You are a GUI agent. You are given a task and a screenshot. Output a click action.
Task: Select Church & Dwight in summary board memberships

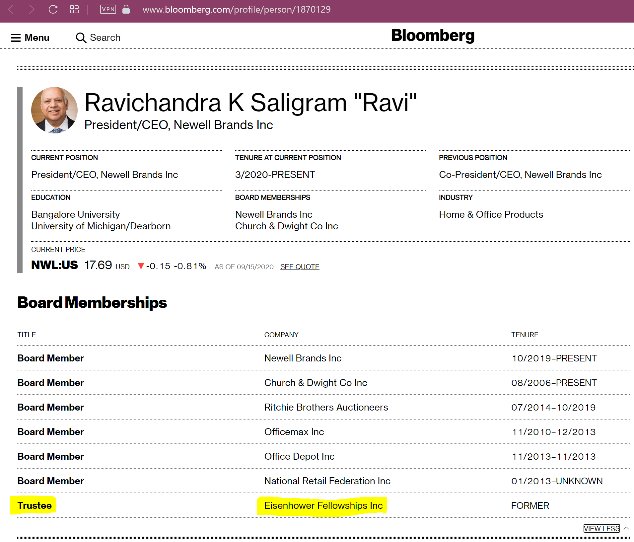click(x=287, y=226)
